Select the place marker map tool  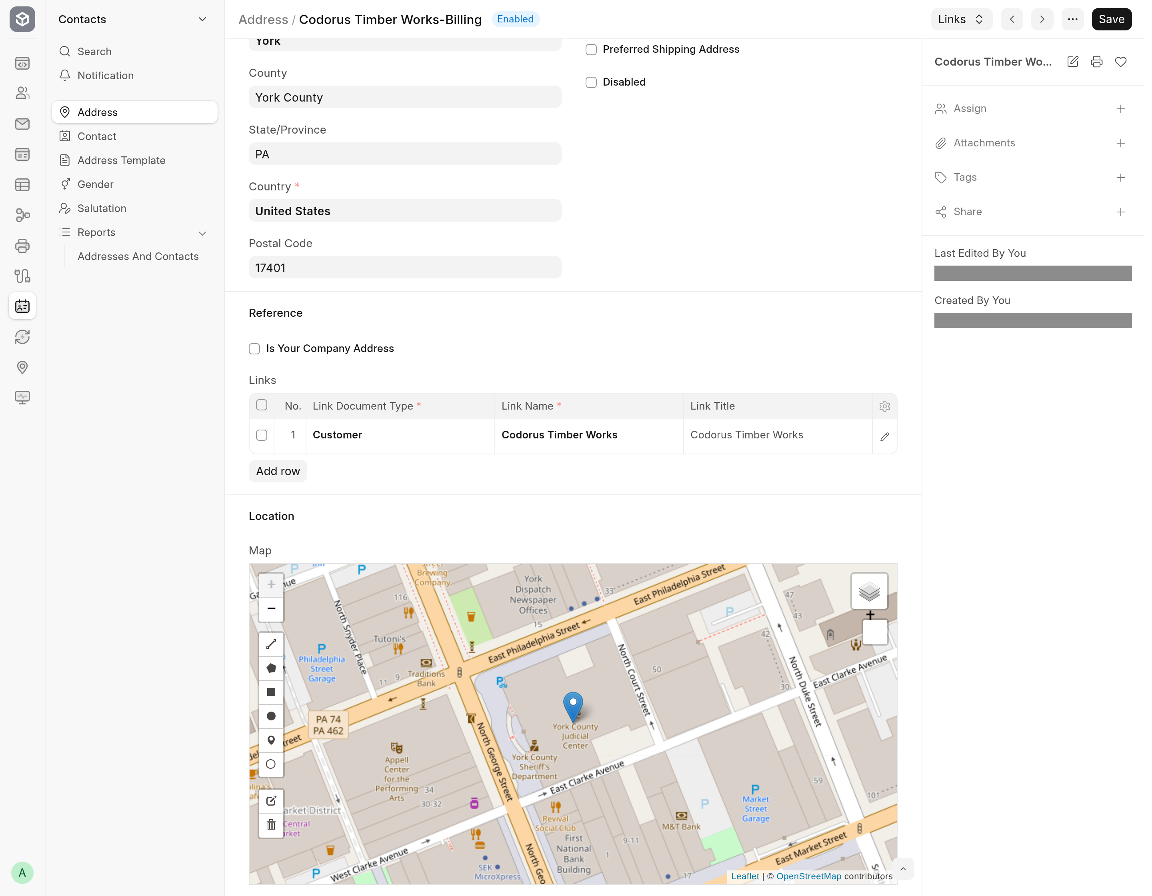[271, 740]
